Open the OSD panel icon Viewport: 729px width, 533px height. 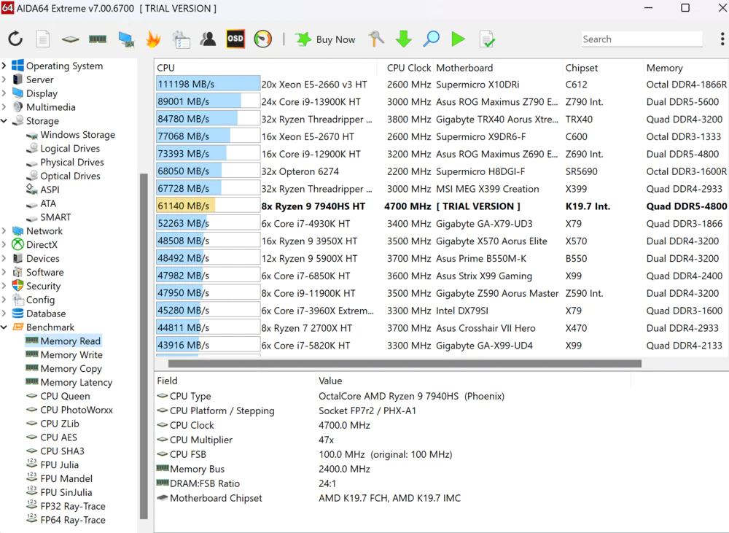(235, 39)
